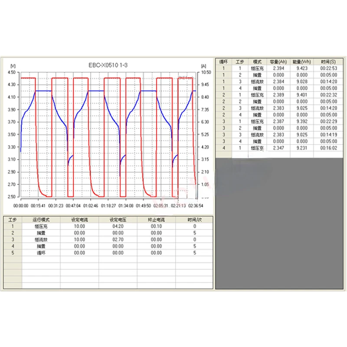The height and width of the screenshot is (347, 347).
Task: Select energy value 9.231
Action: coord(302,148)
